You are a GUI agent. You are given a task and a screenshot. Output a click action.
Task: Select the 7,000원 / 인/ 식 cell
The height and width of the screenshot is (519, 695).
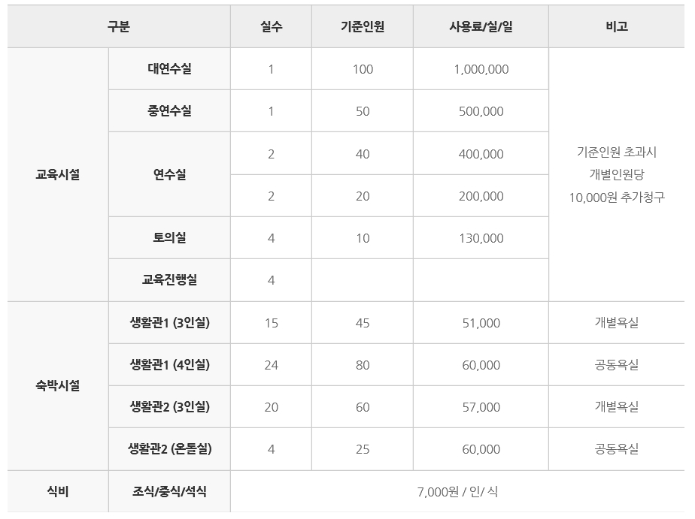(457, 491)
